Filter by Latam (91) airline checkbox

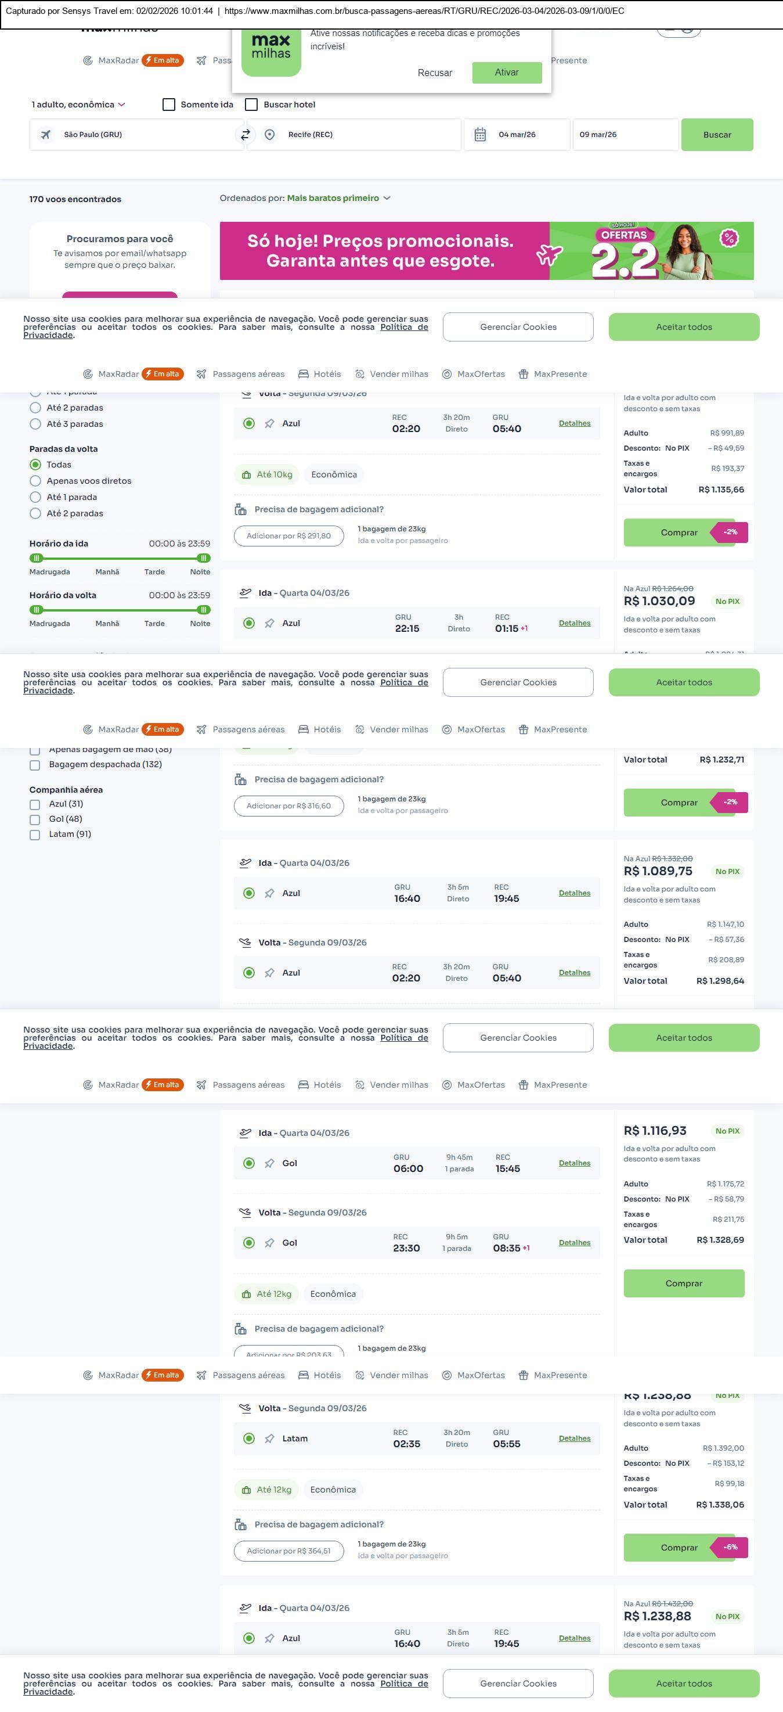[35, 835]
